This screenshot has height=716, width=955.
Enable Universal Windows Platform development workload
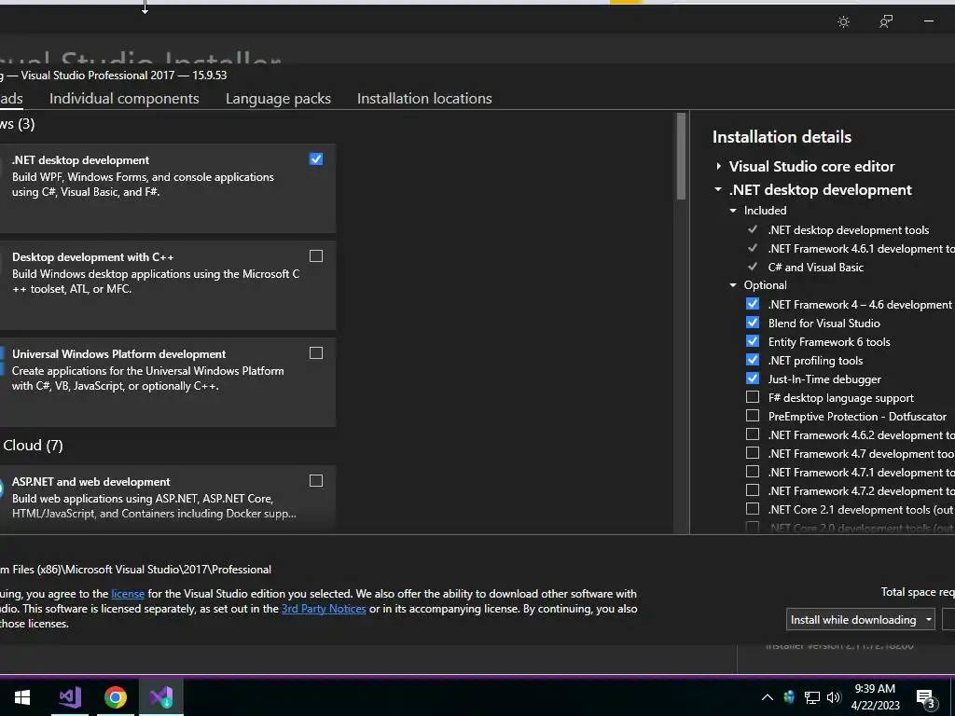click(x=315, y=352)
